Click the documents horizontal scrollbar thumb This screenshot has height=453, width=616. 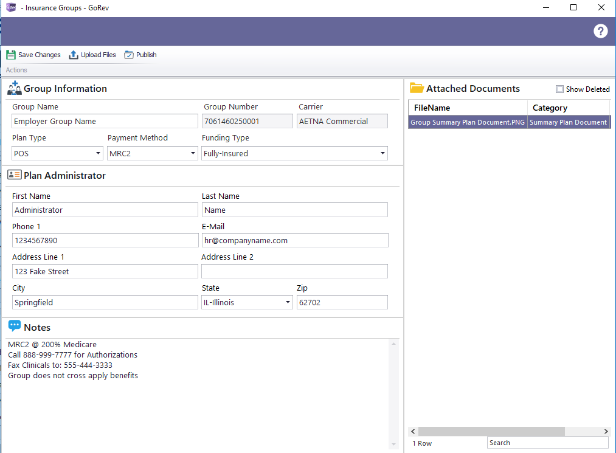pyautogui.click(x=491, y=431)
